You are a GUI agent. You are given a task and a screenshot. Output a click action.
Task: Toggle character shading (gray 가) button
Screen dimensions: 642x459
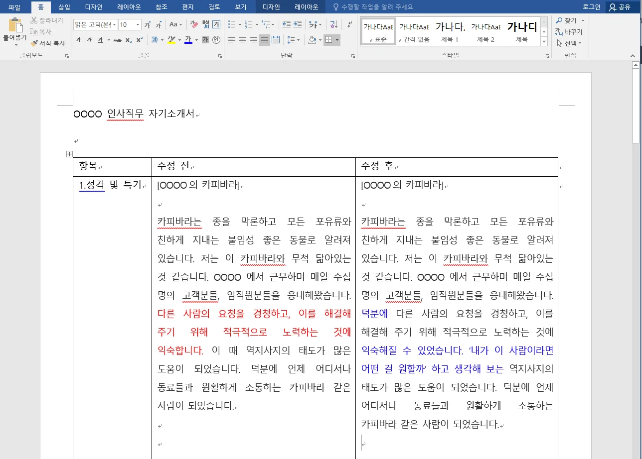pyautogui.click(x=205, y=40)
